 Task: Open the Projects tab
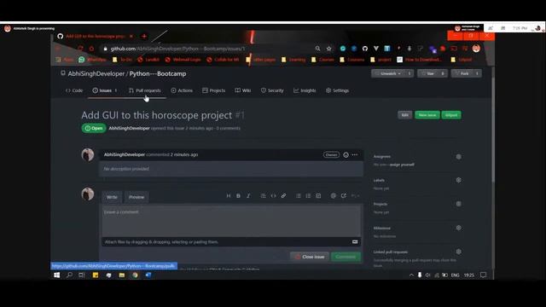[x=214, y=90]
